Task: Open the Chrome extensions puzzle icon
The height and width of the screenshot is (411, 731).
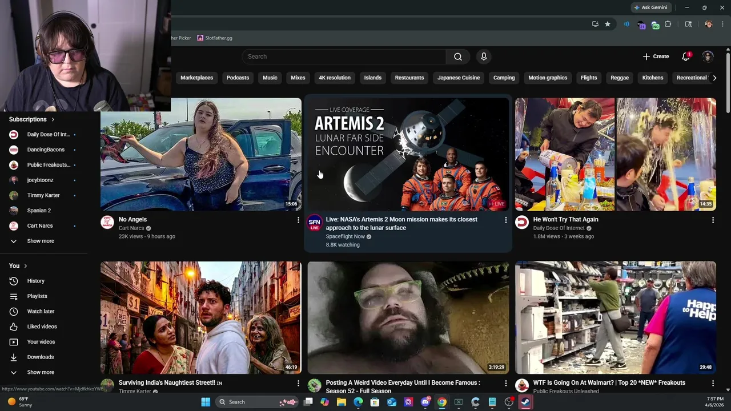Action: [x=668, y=24]
